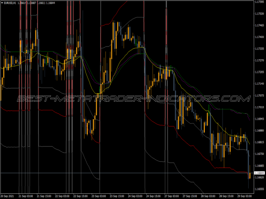Click the 21 Sep 15:00 time label

tap(44, 196)
